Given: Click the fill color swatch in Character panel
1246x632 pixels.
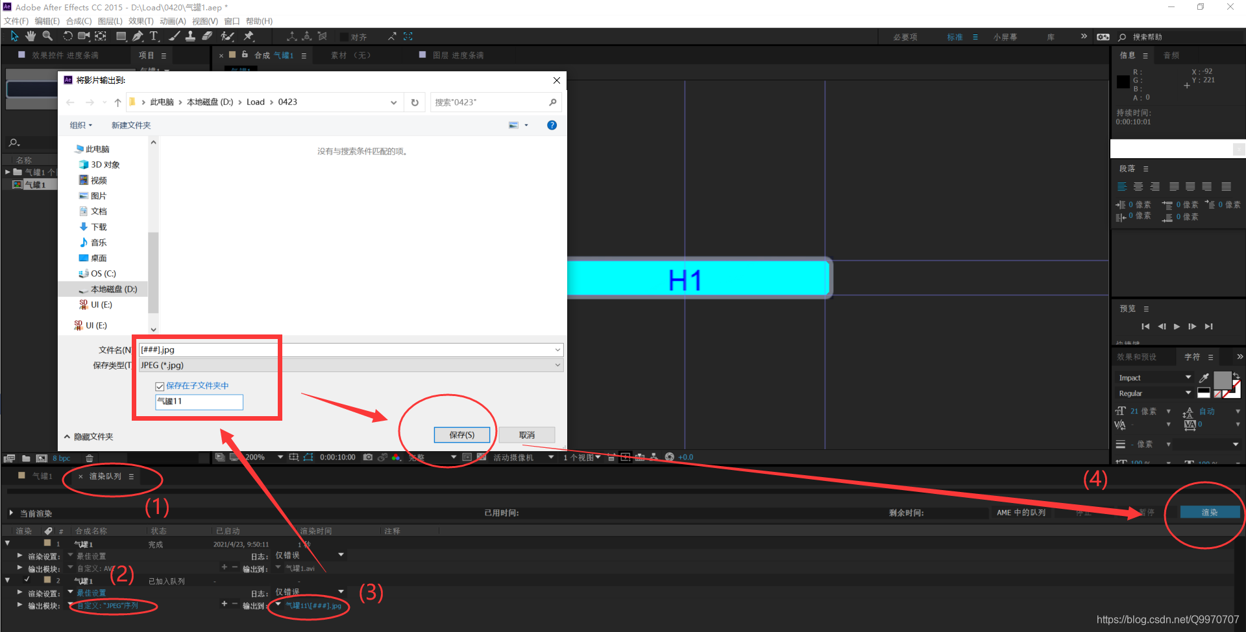Looking at the screenshot, I should 1223,380.
